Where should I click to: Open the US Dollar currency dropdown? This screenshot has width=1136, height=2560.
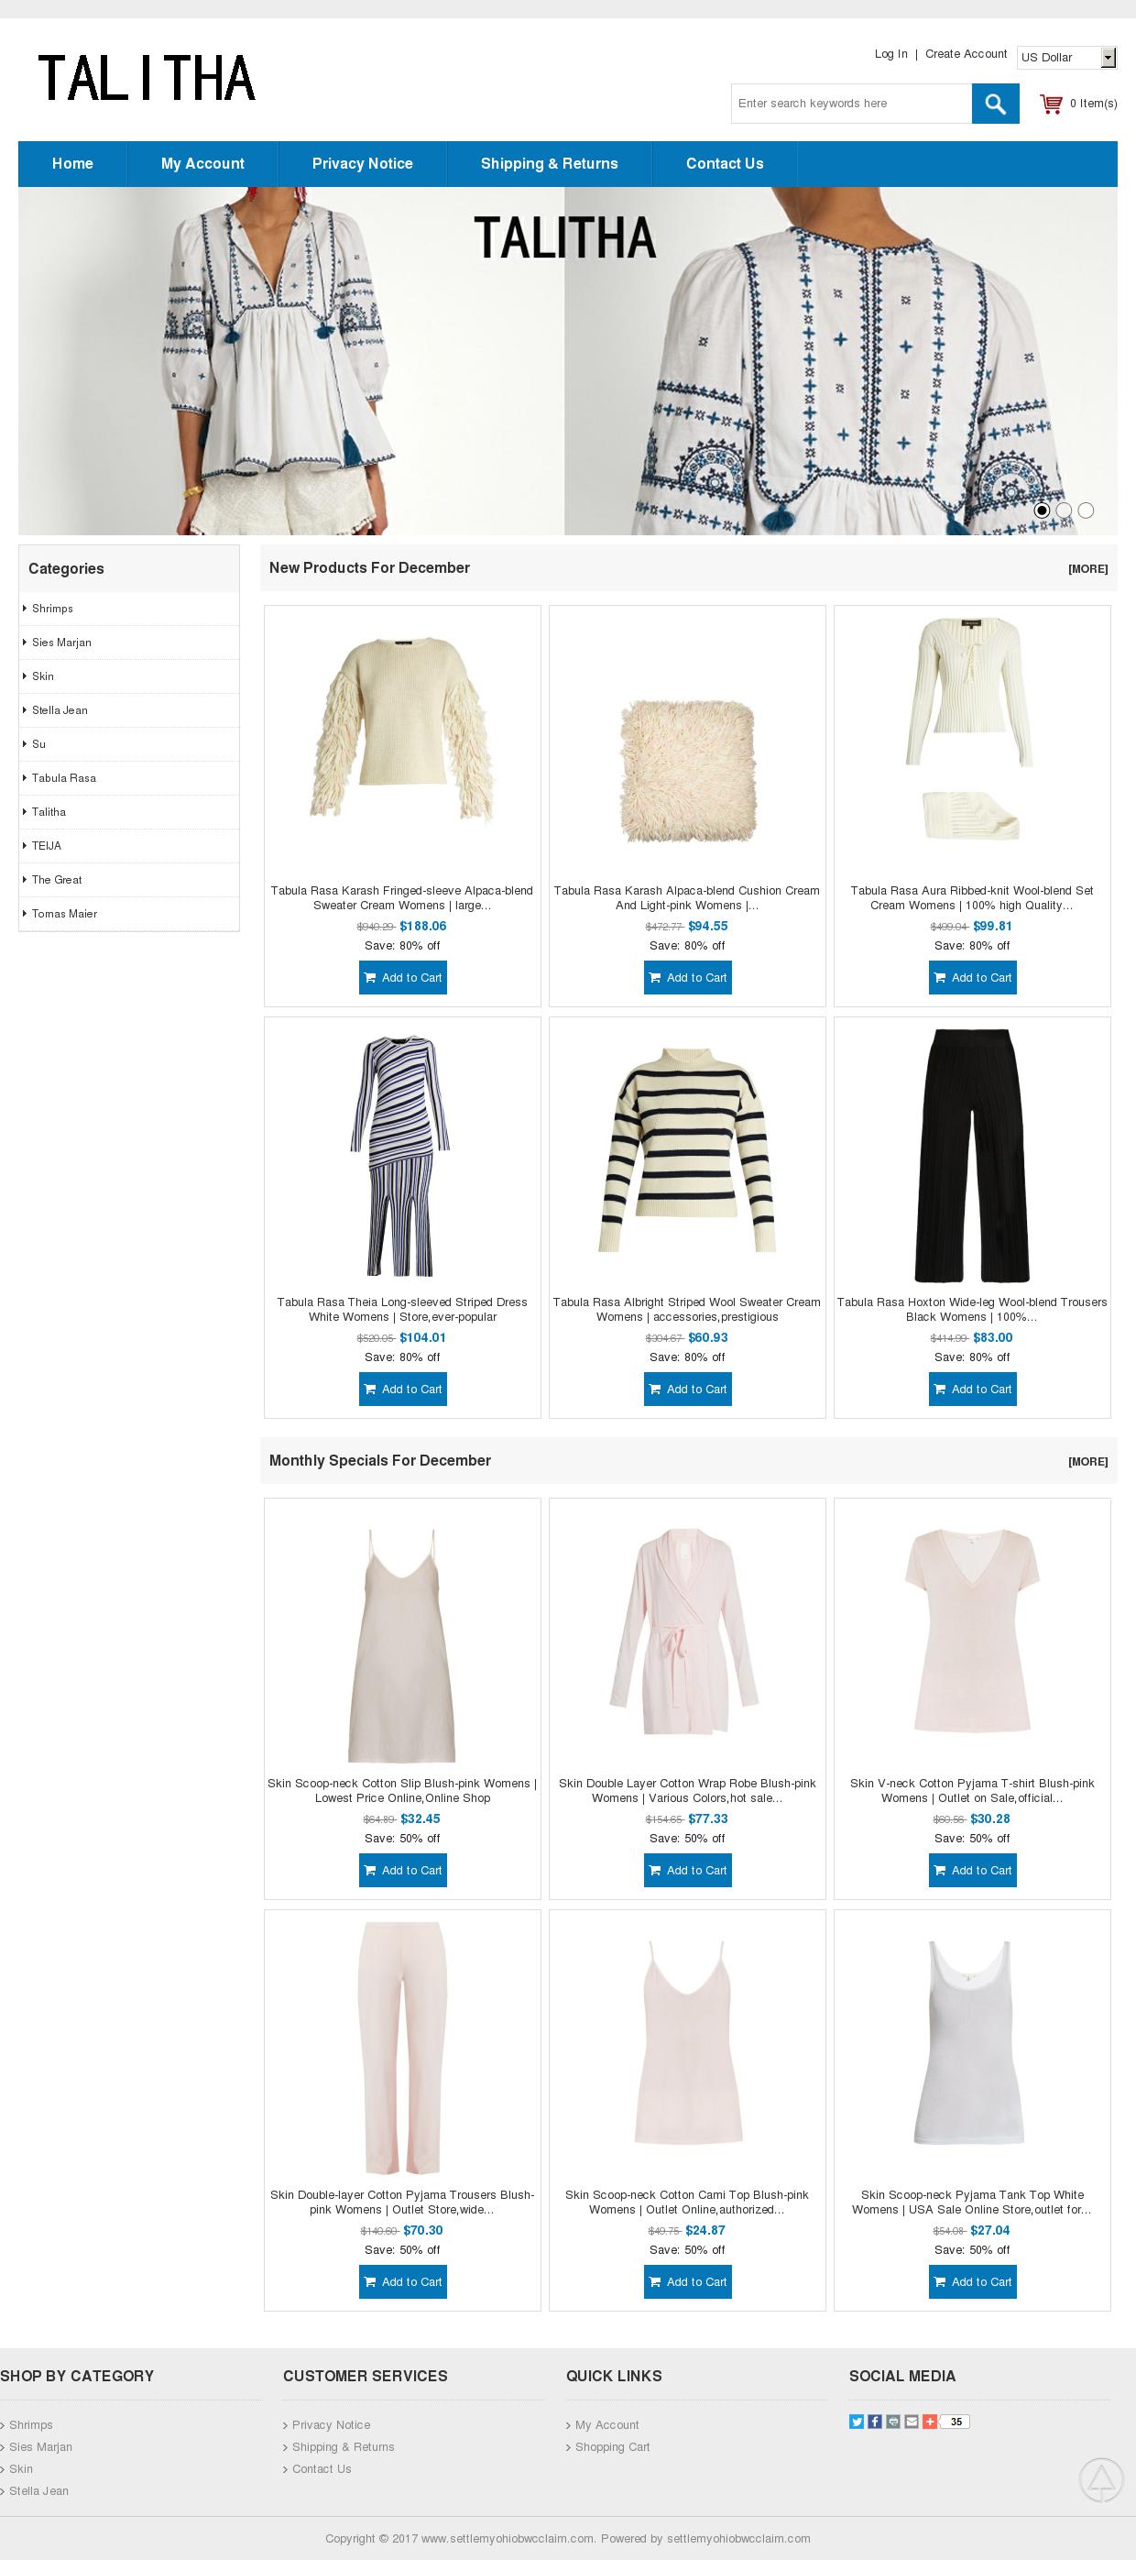pos(1067,58)
